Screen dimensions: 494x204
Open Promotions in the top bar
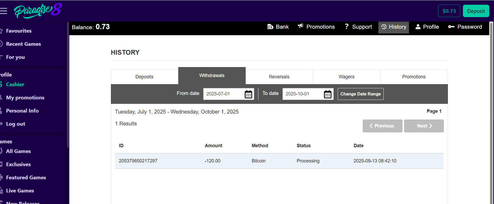point(316,27)
